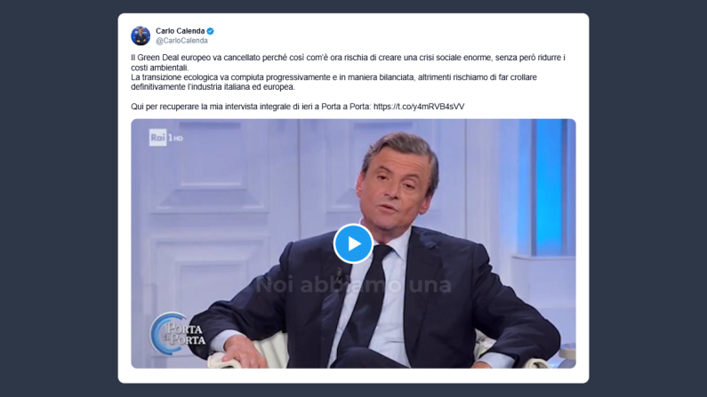Click the man's face in the video
The height and width of the screenshot is (397, 707).
click(396, 185)
